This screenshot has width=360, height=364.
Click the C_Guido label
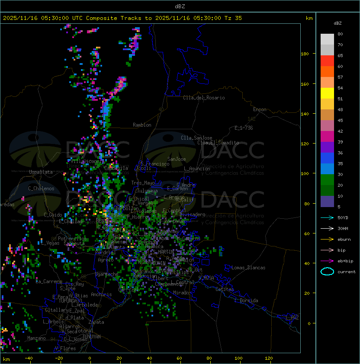click(x=53, y=215)
